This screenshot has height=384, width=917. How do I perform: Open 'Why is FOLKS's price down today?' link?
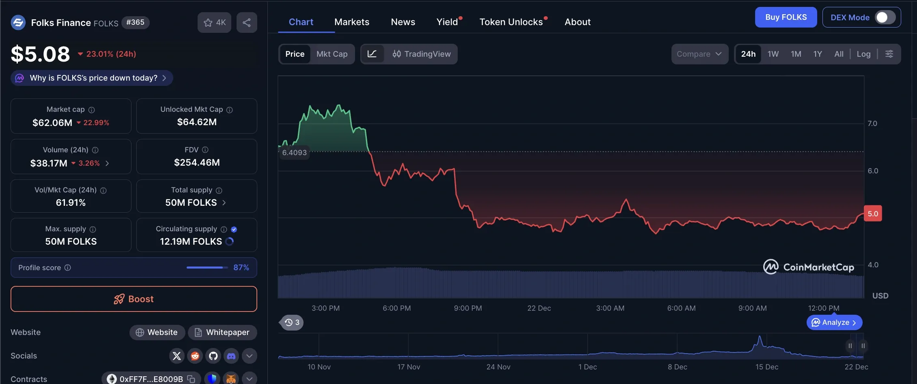[x=91, y=78]
